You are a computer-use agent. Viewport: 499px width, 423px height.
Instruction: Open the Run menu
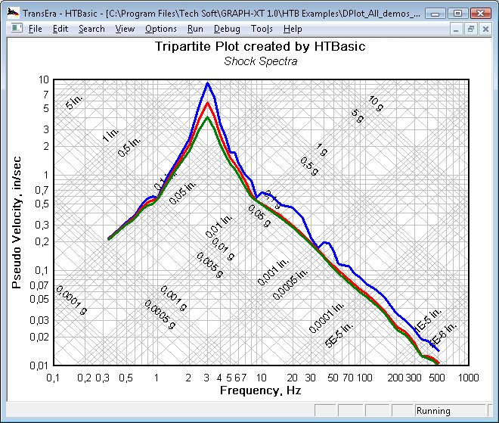click(x=195, y=29)
